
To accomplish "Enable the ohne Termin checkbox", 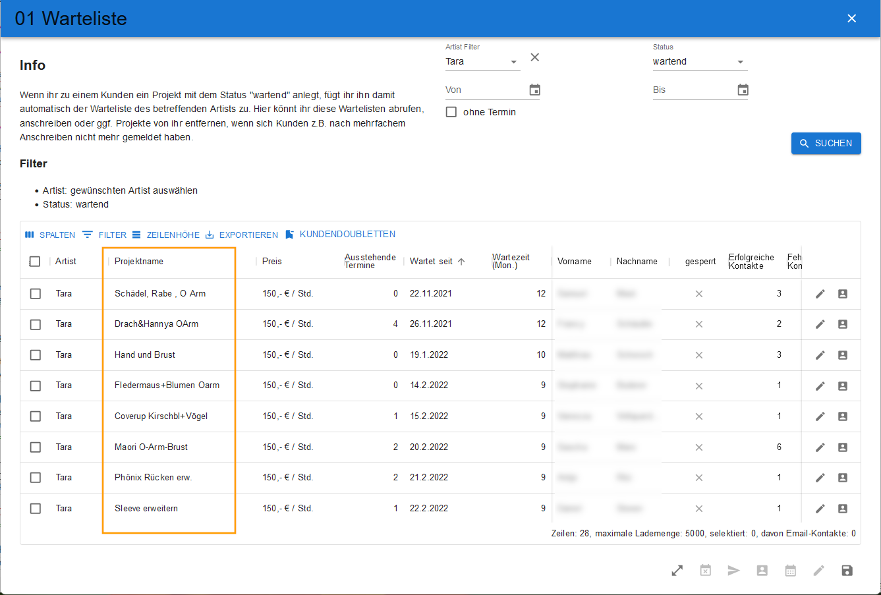I will click(451, 112).
